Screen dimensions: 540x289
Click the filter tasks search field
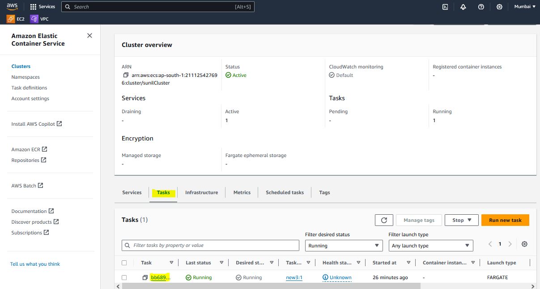(x=210, y=245)
